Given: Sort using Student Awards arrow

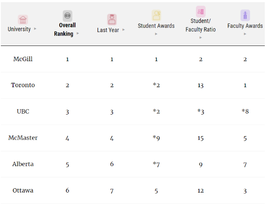Looking at the screenshot, I should (156, 34).
